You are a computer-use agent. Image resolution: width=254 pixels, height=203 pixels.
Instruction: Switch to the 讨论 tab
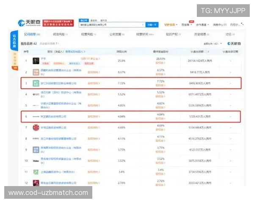pyautogui.click(x=230, y=34)
